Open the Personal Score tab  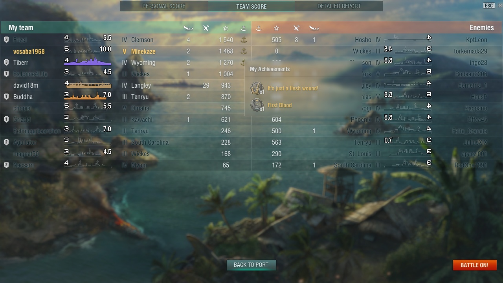(x=164, y=6)
